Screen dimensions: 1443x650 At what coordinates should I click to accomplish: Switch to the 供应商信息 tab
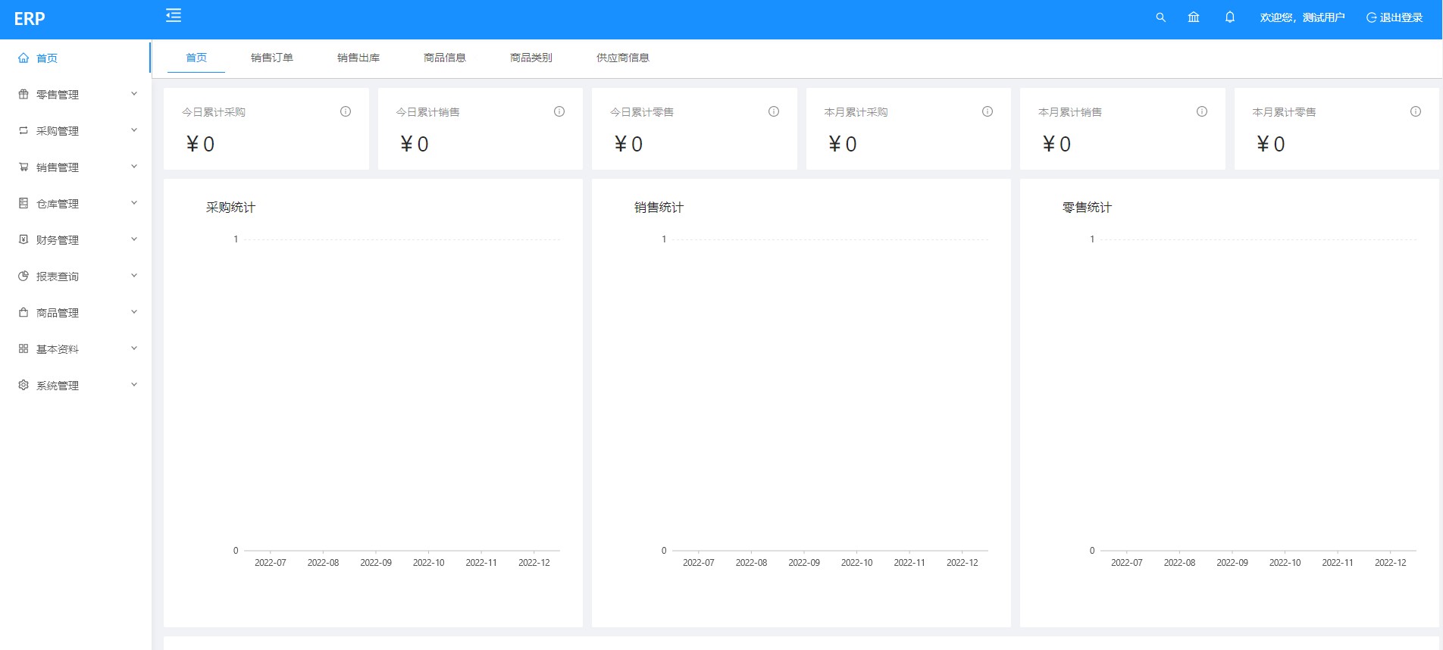pyautogui.click(x=623, y=58)
